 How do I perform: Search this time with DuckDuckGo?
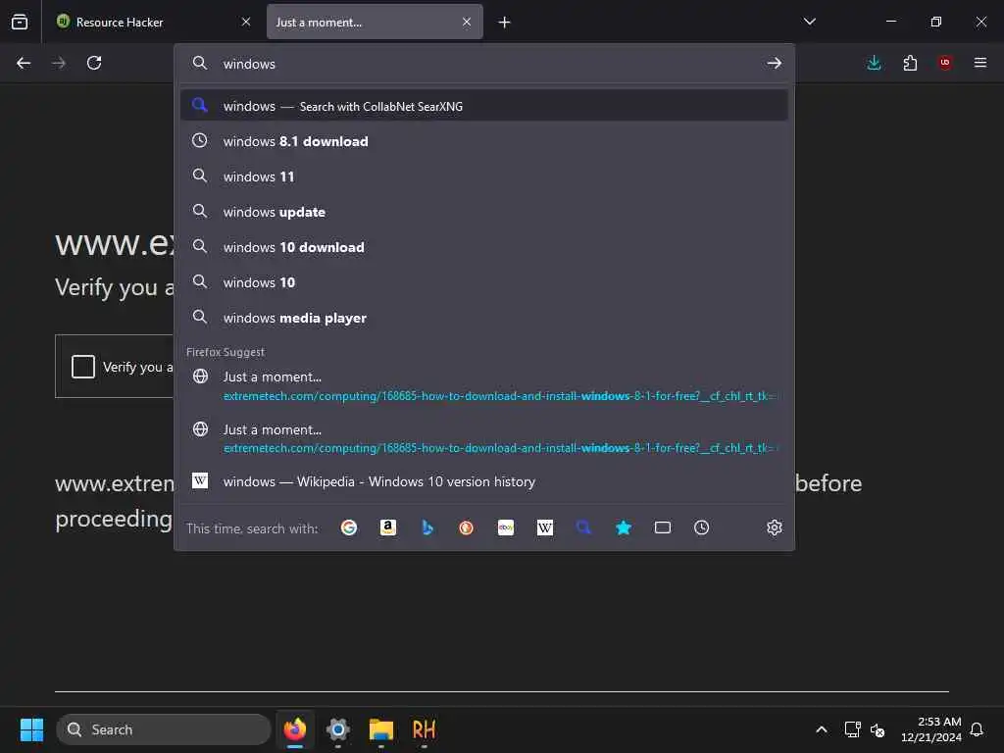coord(466,527)
